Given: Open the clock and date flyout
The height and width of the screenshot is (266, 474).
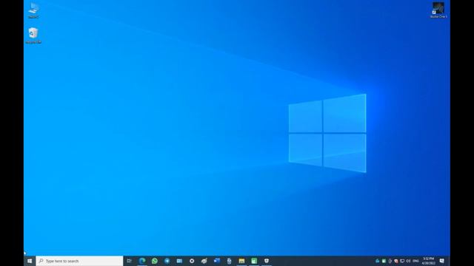Looking at the screenshot, I should 428,261.
